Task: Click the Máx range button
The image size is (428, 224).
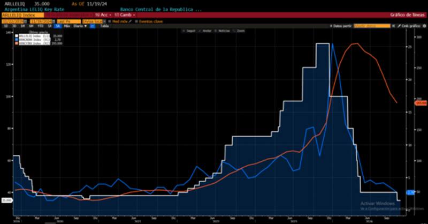Action: [67, 25]
